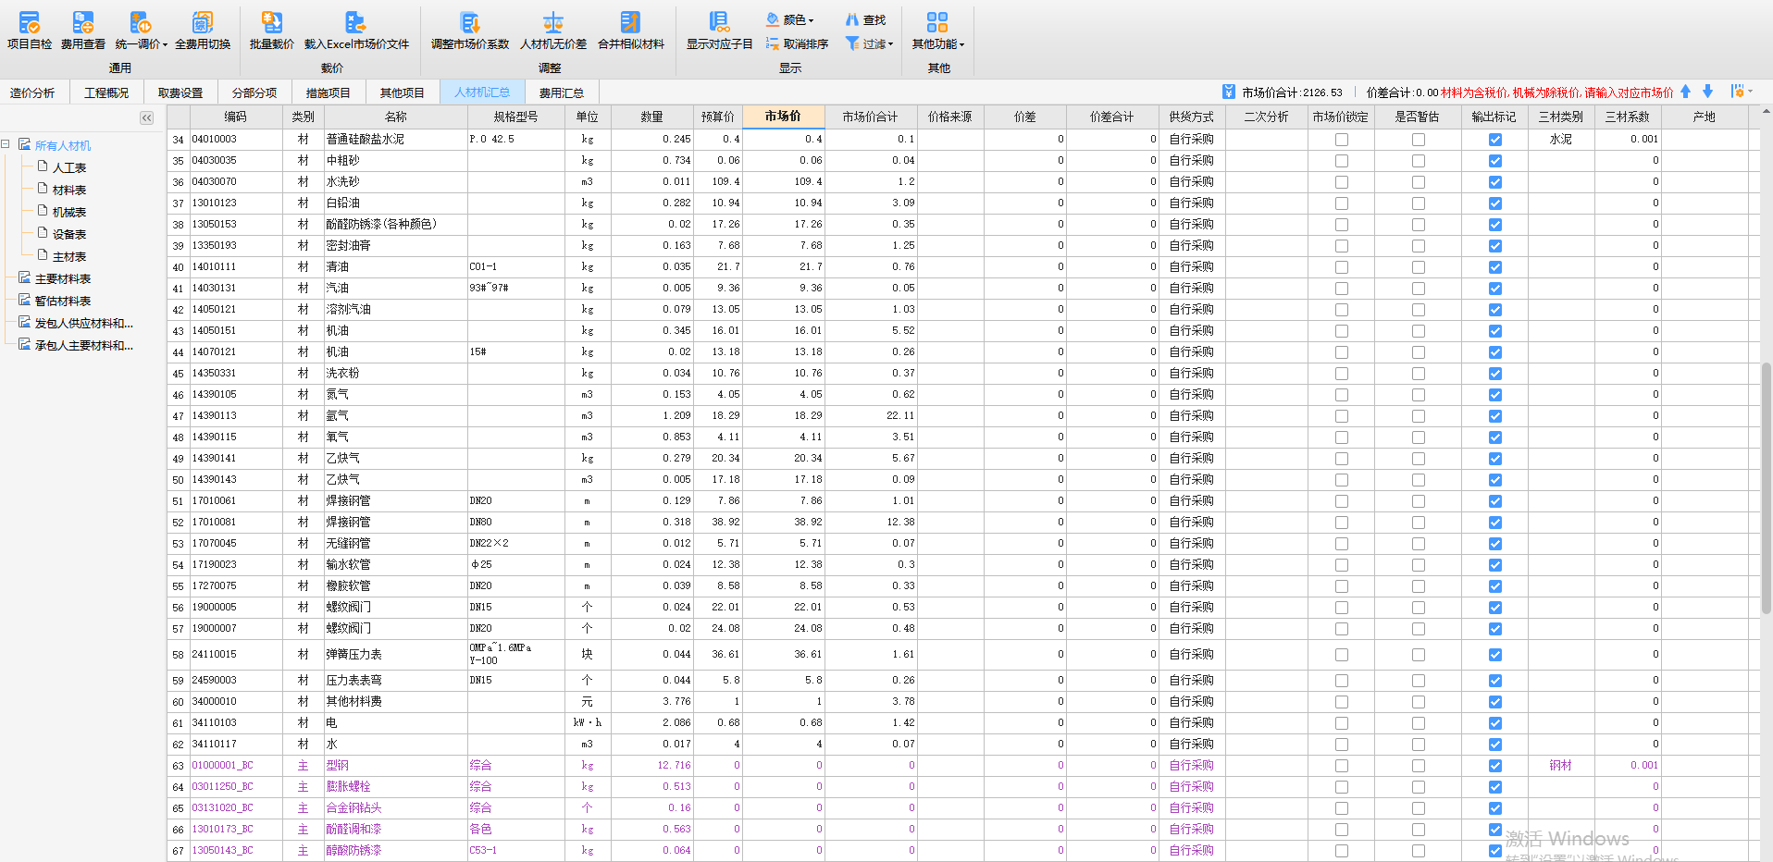Open 调整市场价系数 tool
This screenshot has width=1773, height=862.
pos(470,30)
